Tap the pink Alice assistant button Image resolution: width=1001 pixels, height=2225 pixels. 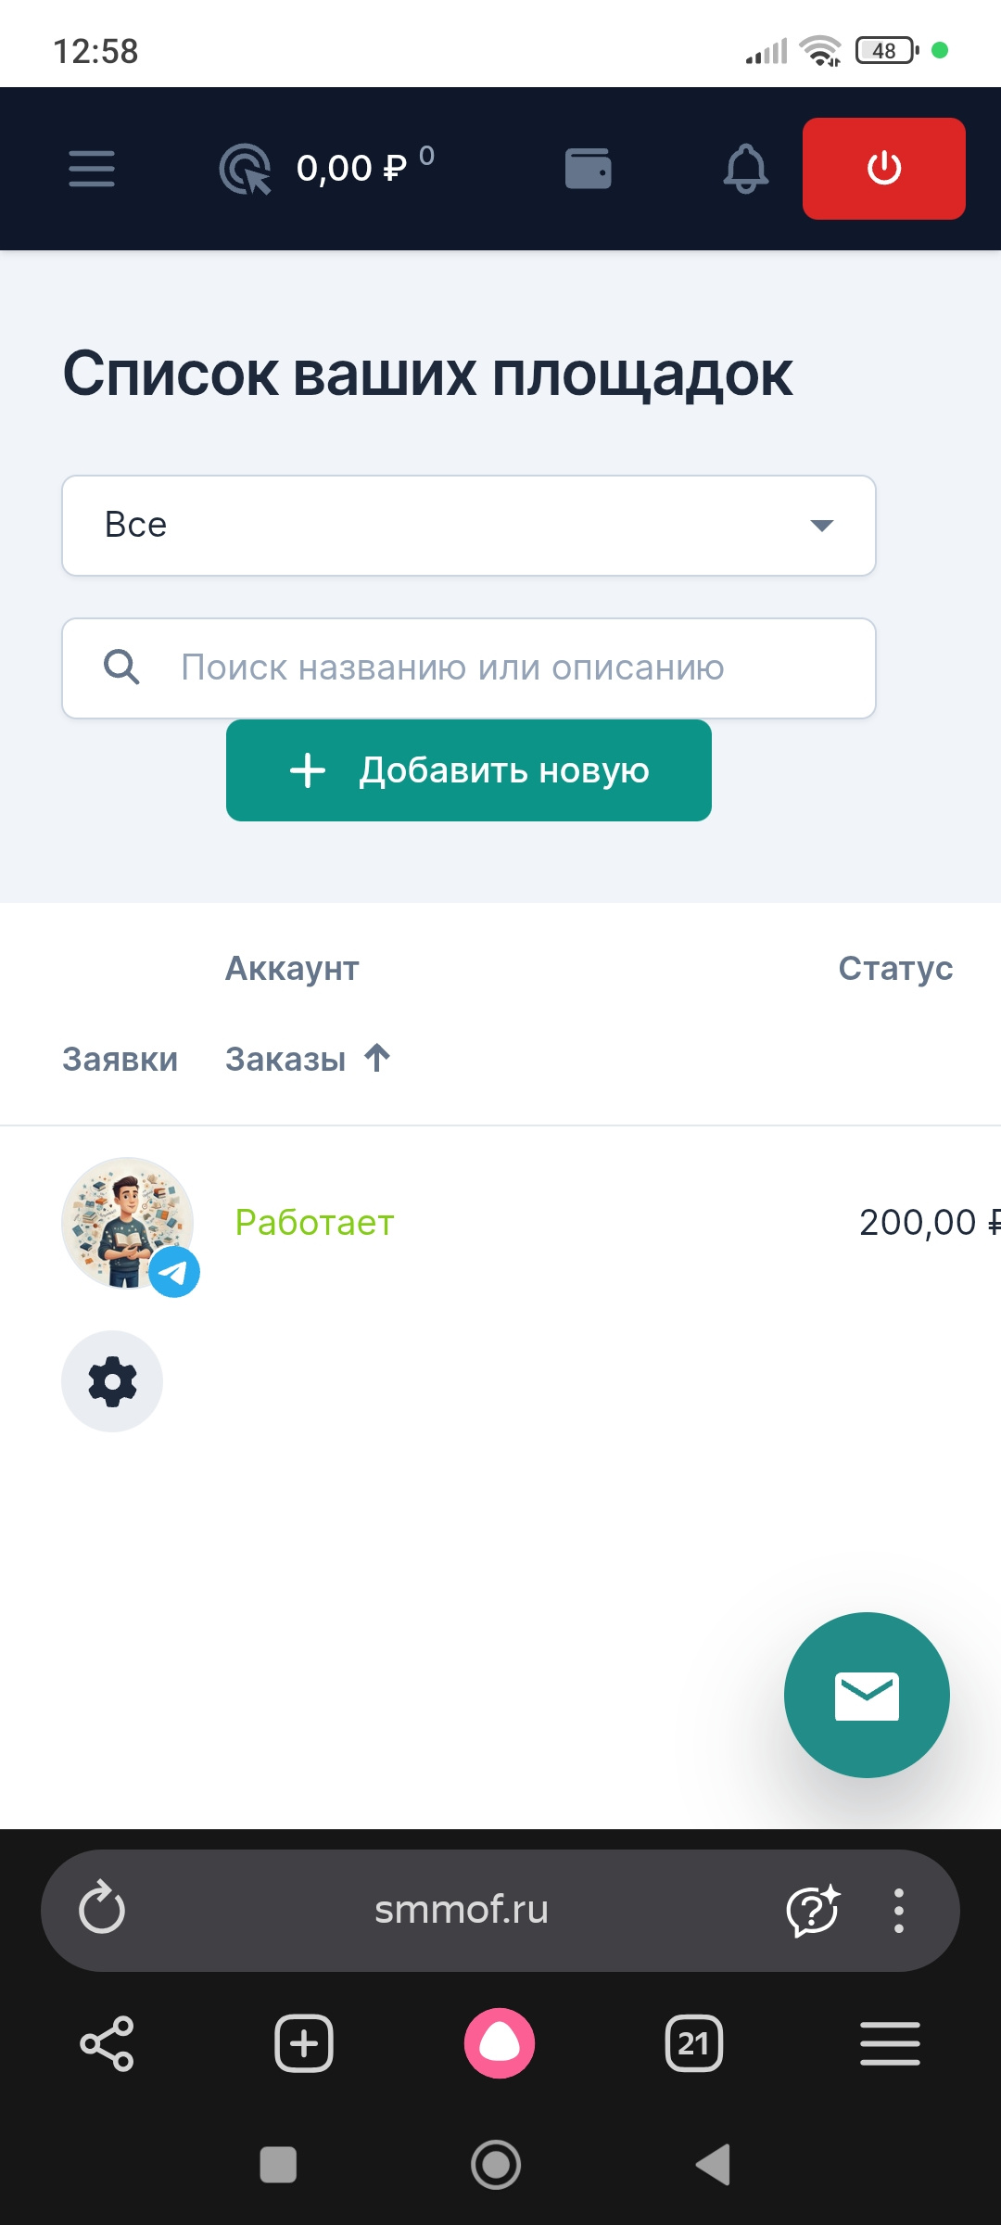coord(500,2043)
